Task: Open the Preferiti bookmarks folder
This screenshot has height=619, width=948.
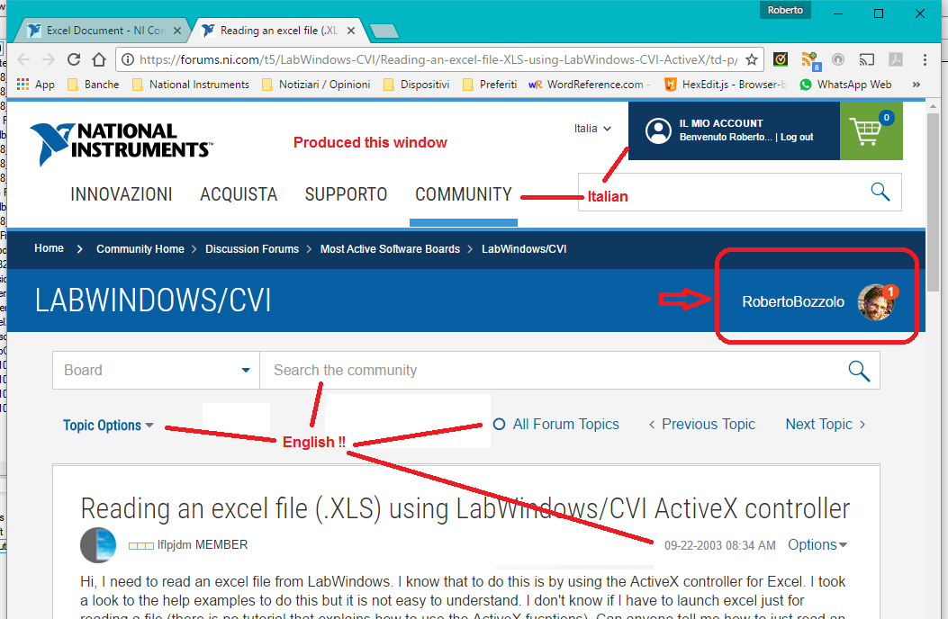Action: coord(490,85)
